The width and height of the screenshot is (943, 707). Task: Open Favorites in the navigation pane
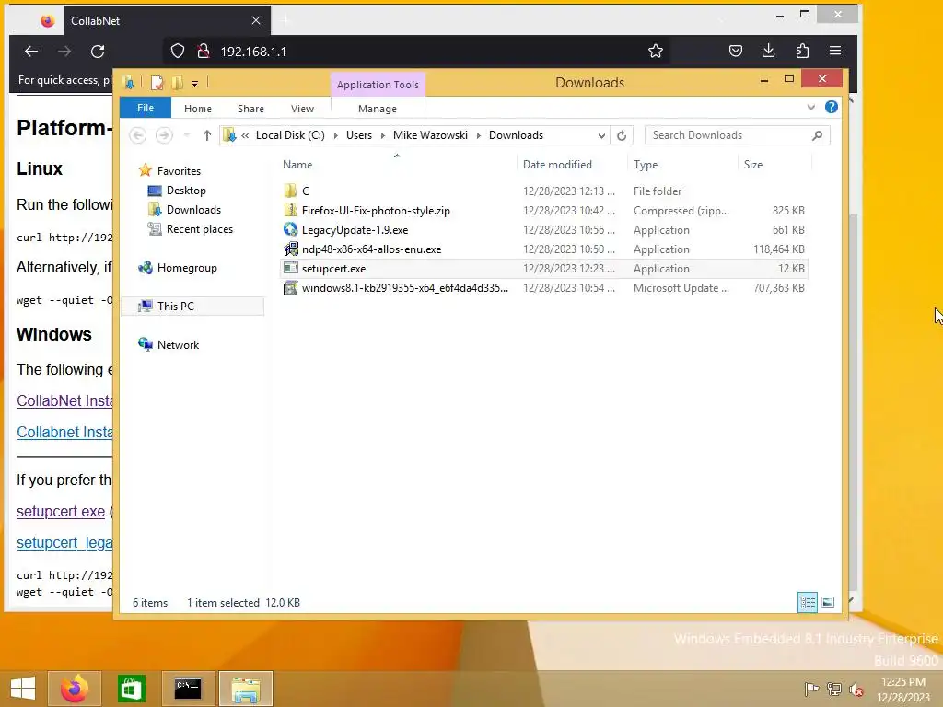pyautogui.click(x=179, y=170)
